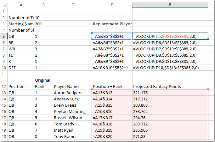Image resolution: width=215 pixels, height=142 pixels.
Task: Click cell A7 containing WR
Action: click(x=21, y=49)
